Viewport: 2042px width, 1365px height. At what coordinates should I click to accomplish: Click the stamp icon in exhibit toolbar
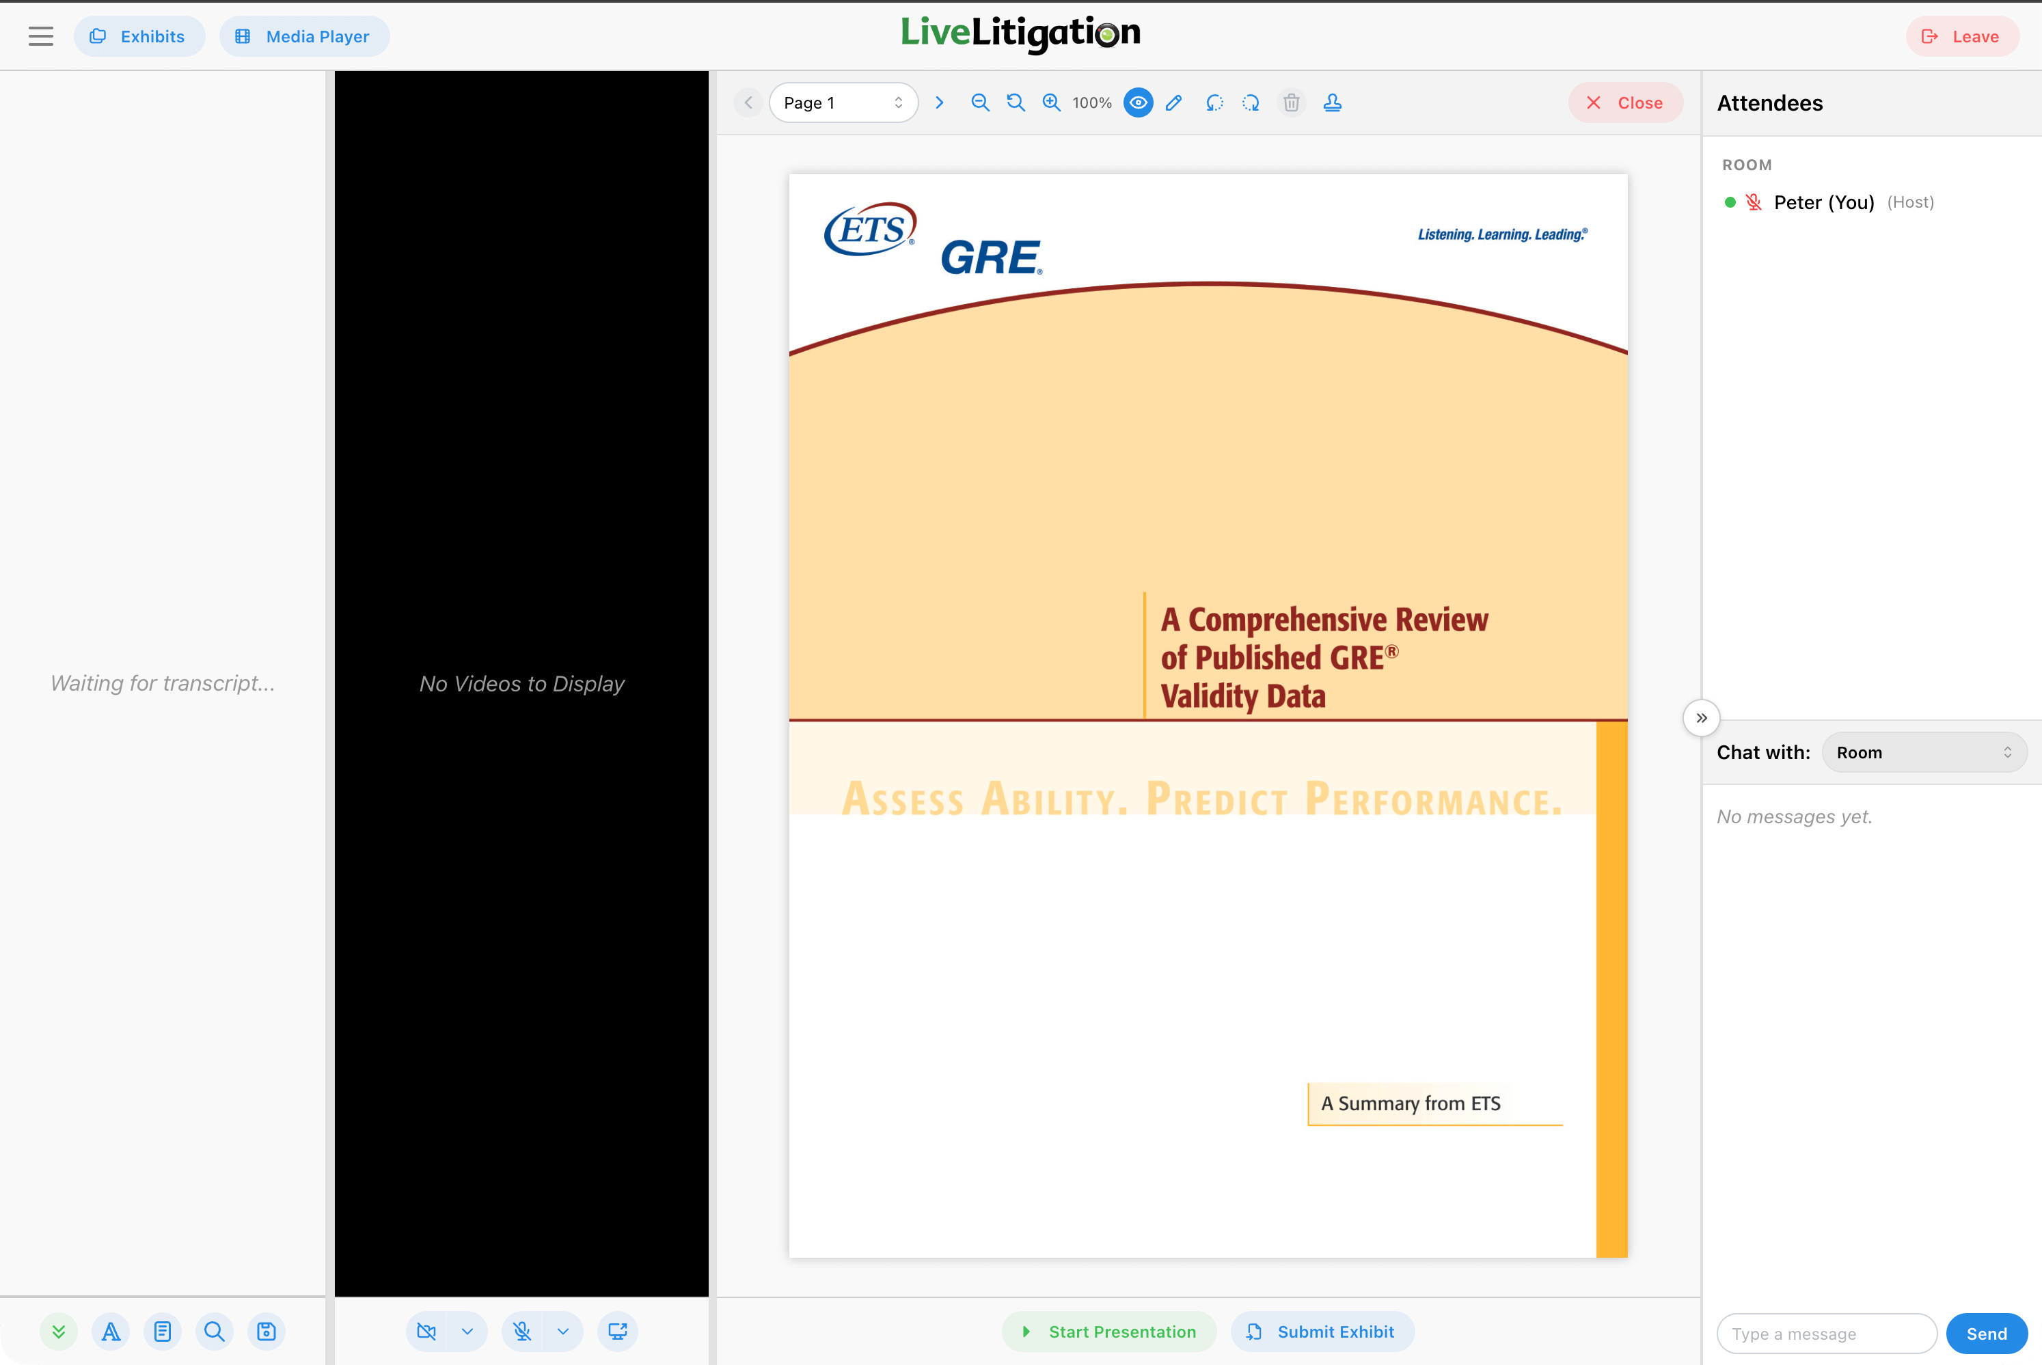point(1331,102)
